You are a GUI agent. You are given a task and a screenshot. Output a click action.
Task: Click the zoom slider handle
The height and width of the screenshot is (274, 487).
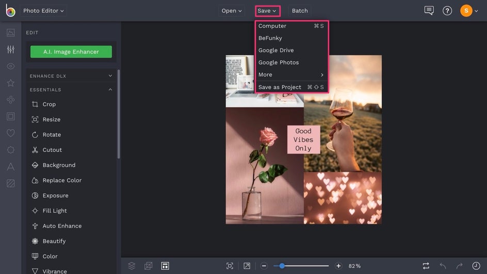(282, 266)
